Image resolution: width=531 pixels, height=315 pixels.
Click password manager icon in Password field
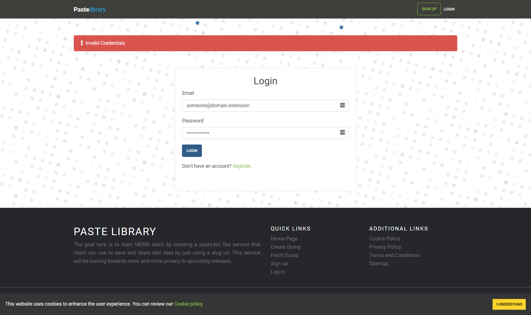(x=342, y=133)
